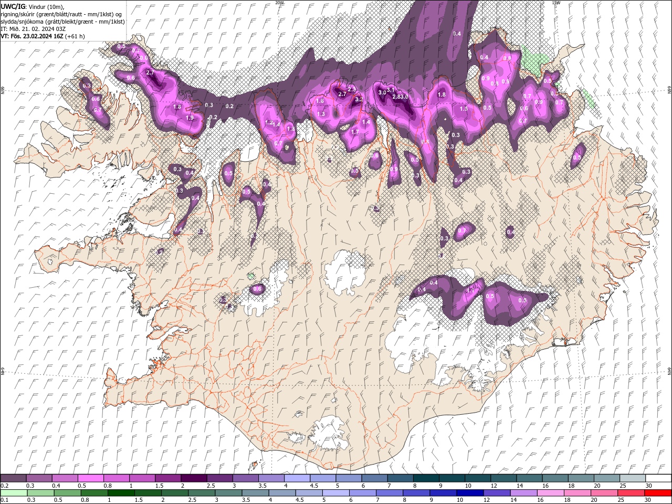672x504 pixels.
Task: Pick the bright red 30 swatch in rain scale
Action: click(x=658, y=493)
